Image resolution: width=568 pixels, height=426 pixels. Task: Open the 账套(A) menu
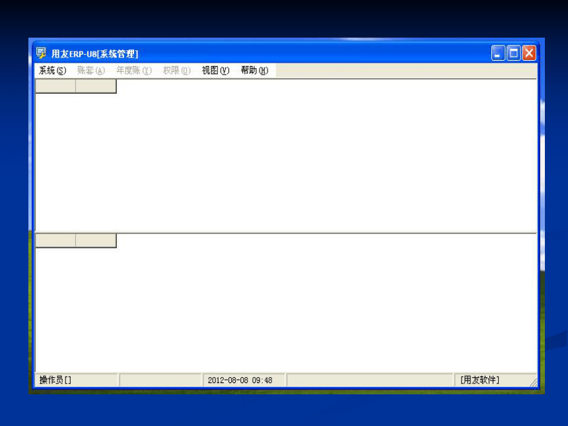pyautogui.click(x=91, y=70)
